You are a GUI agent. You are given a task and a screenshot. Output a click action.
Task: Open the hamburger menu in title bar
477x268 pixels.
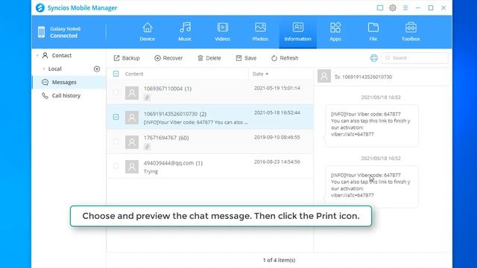tap(405, 8)
